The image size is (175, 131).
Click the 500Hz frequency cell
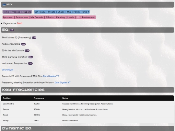[37, 115]
